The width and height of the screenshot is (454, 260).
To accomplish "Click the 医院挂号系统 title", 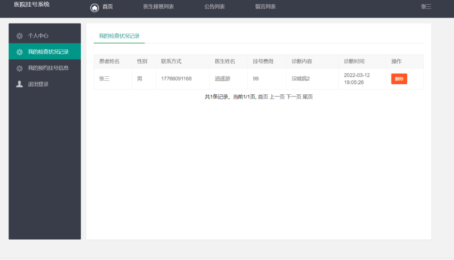I will tap(32, 4).
